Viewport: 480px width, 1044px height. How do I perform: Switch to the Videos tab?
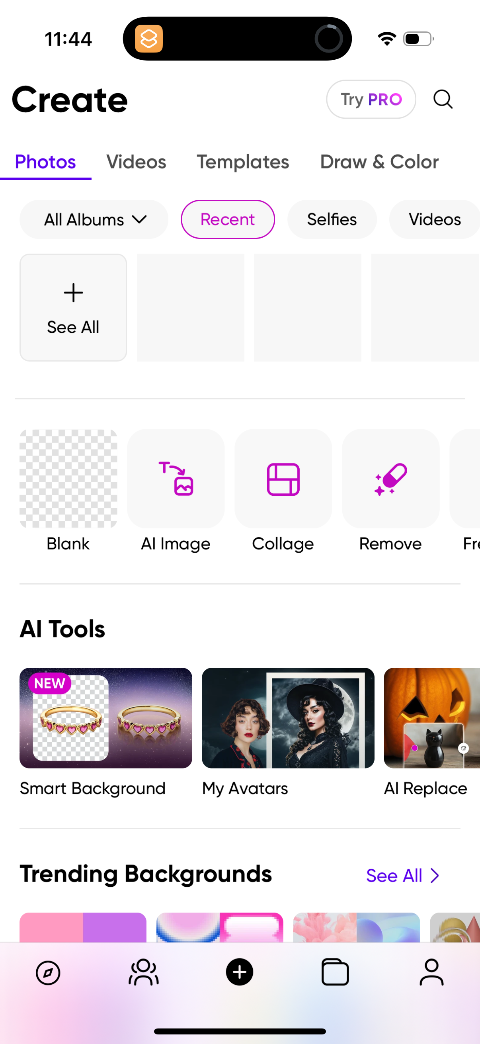pos(136,162)
